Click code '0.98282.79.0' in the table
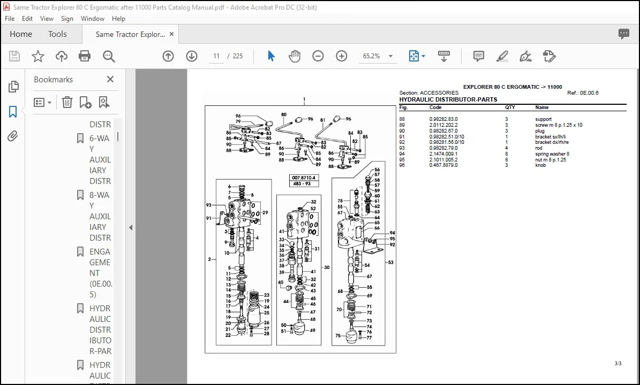This screenshot has height=385, width=640. tap(443, 148)
